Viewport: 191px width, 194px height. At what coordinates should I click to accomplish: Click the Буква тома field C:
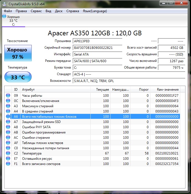click(x=97, y=68)
